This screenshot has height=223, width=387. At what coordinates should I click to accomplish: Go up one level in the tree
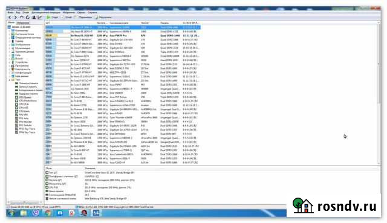point(22,18)
